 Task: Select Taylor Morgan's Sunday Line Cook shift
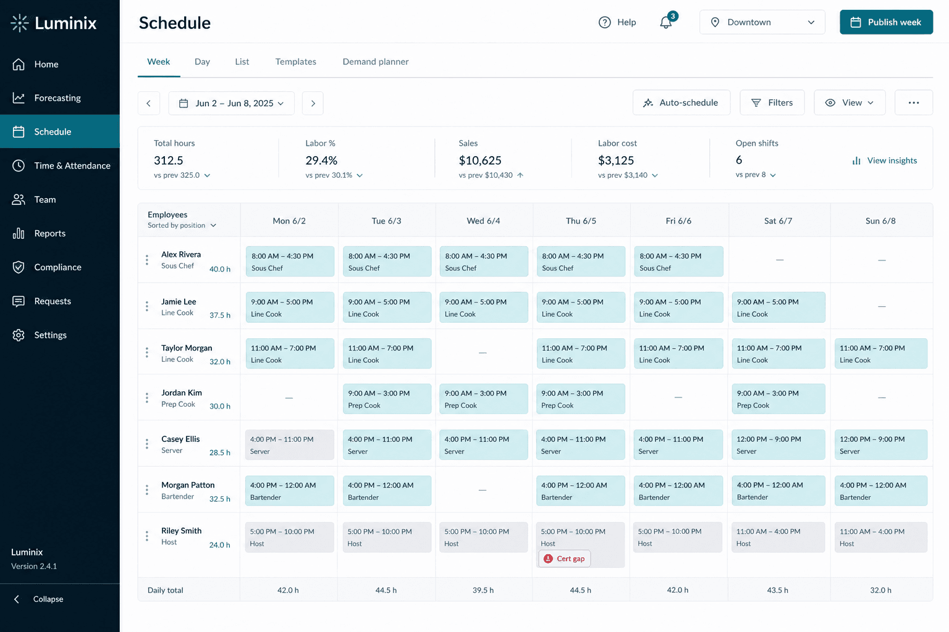coord(881,354)
